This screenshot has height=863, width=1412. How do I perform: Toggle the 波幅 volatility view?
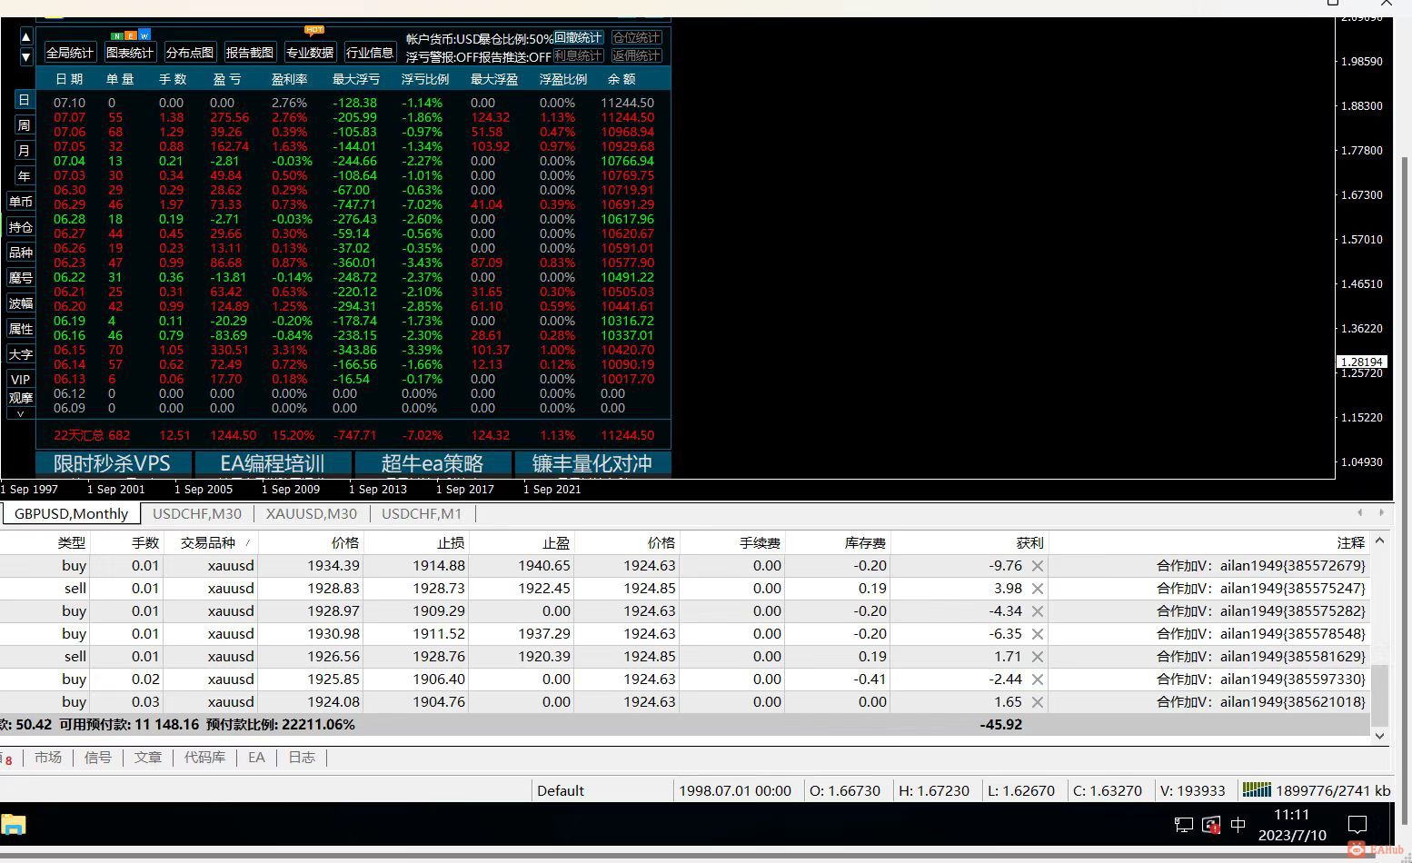point(21,303)
